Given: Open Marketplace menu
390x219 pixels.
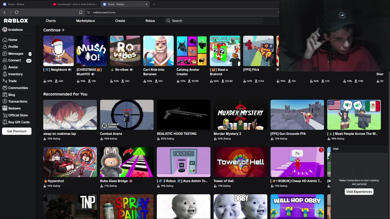Looking at the screenshot, I should [x=85, y=21].
